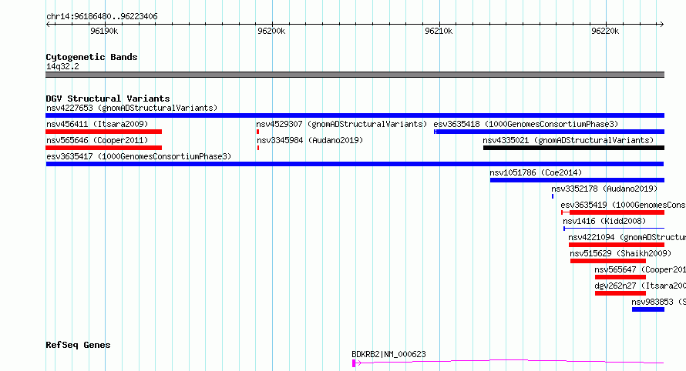
Task: Select the 14q32.2 band label
Action: coord(62,66)
